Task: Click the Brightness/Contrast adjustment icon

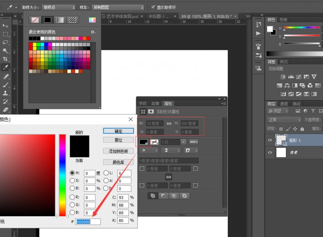Action: point(283,77)
